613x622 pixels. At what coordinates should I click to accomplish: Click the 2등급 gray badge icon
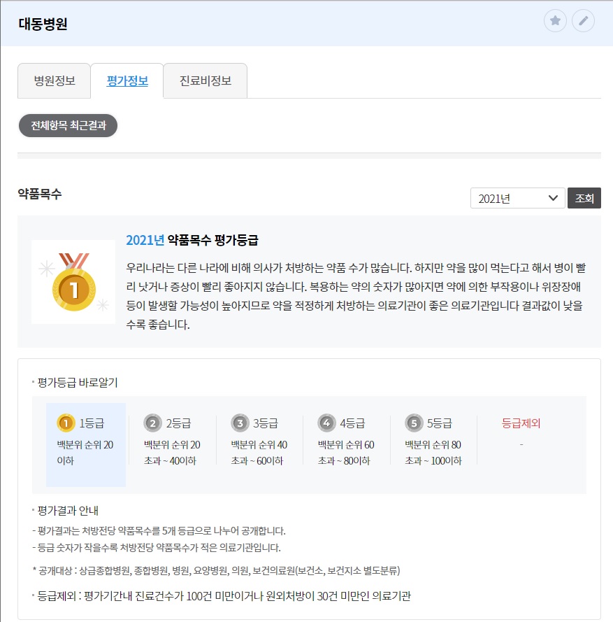tap(152, 423)
